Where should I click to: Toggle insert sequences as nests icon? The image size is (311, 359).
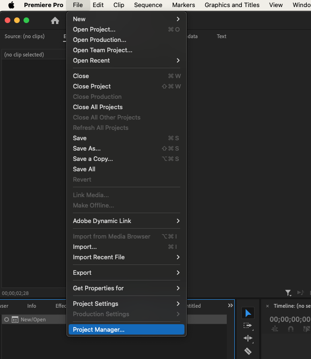tap(275, 329)
